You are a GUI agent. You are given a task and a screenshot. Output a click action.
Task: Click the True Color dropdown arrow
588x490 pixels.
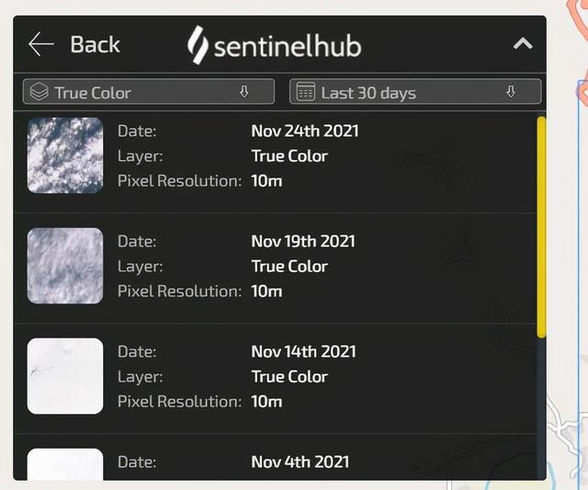click(x=244, y=91)
